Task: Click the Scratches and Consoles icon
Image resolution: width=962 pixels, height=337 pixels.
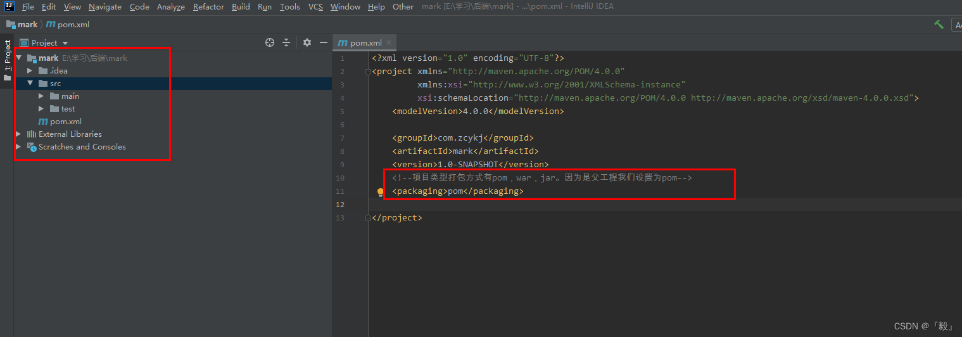Action: pos(32,146)
